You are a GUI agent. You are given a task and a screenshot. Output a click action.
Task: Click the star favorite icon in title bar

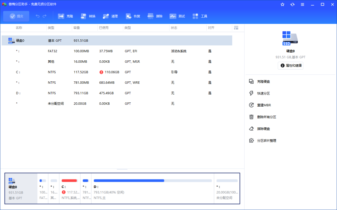pos(282,4)
